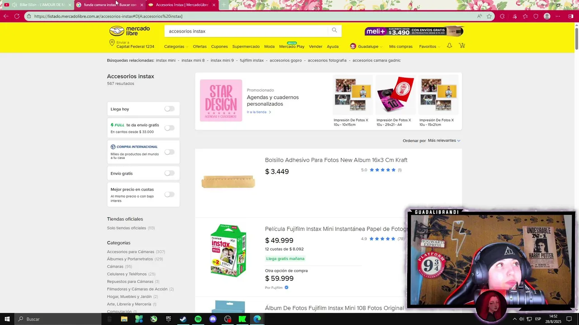Click the browser address bar URL
This screenshot has height=325, width=579.
pos(108,16)
